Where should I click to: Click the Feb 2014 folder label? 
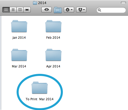coord(53,38)
